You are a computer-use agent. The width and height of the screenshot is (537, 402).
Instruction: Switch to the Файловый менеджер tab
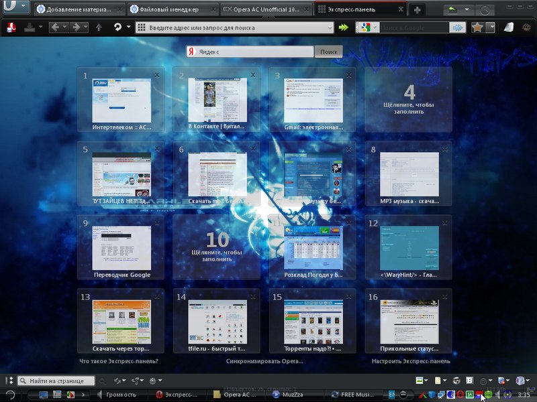pos(173,9)
